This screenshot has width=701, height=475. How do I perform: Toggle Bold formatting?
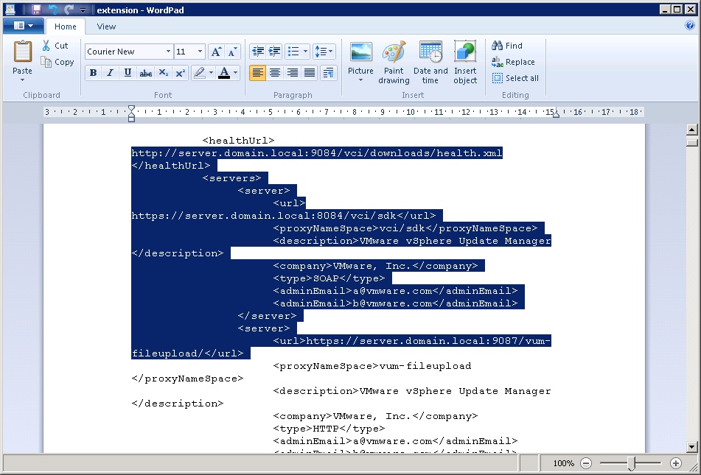click(x=93, y=73)
